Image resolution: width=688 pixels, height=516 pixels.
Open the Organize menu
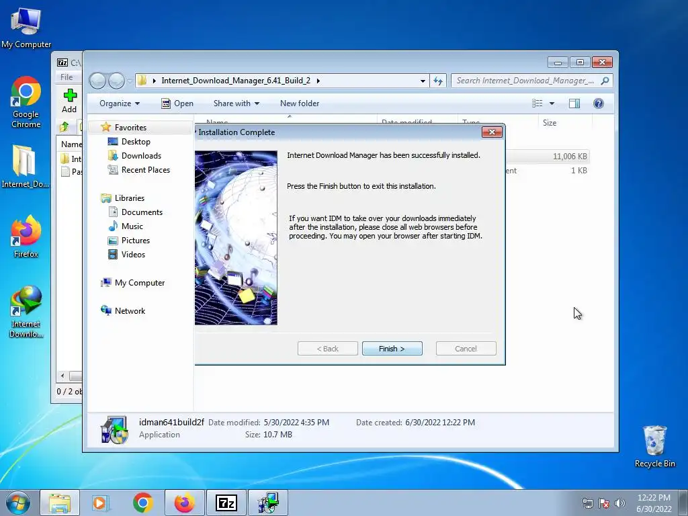(x=120, y=103)
